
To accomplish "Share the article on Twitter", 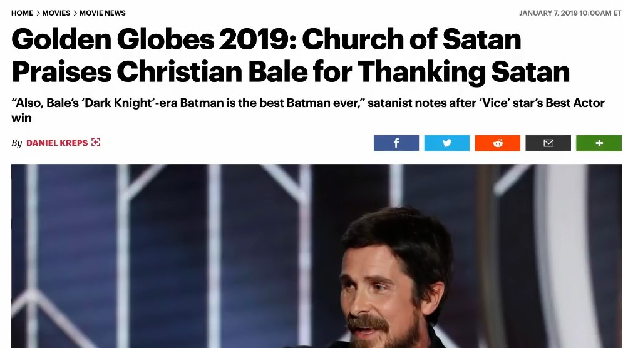I will pos(446,143).
